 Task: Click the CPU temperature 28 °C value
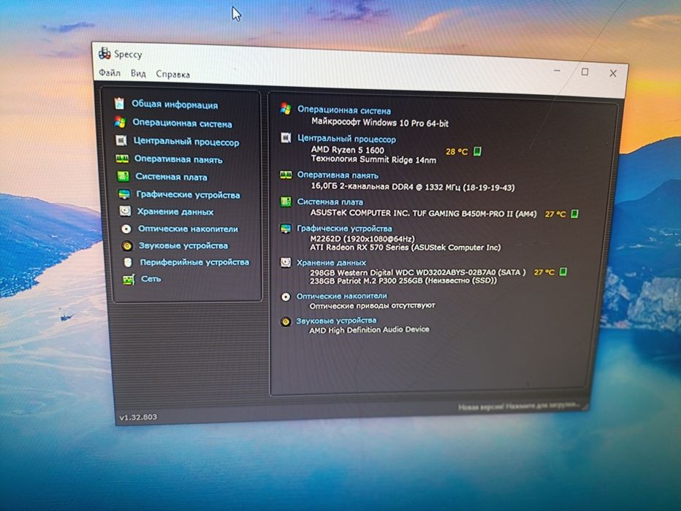click(x=457, y=151)
